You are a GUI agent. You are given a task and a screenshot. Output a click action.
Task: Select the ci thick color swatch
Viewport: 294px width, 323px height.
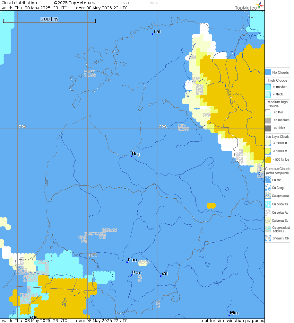(268, 94)
